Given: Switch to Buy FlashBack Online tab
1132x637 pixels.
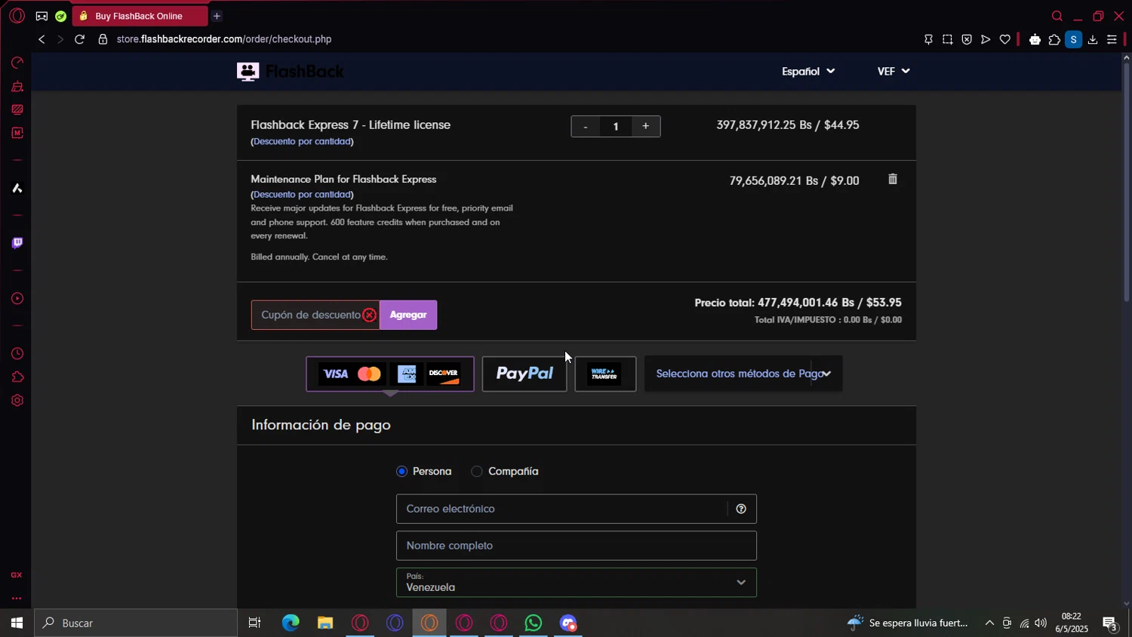Looking at the screenshot, I should coord(140,16).
